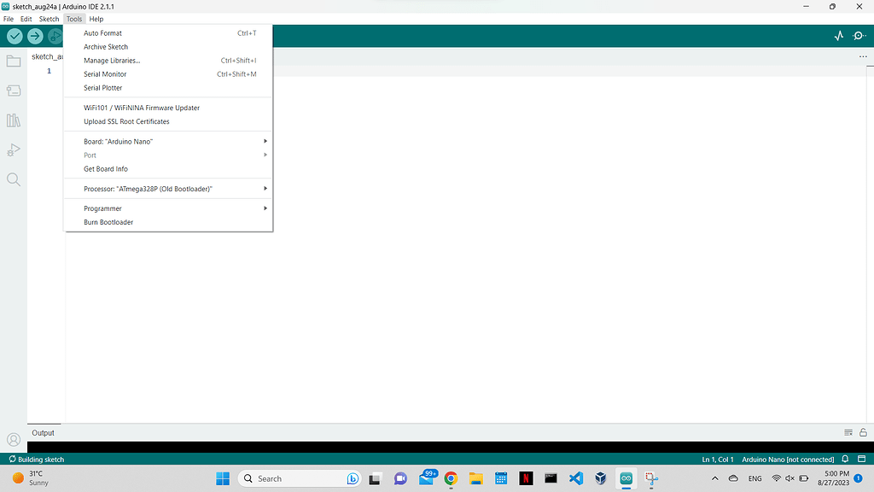The image size is (874, 492).
Task: Open the Help menu
Action: (96, 18)
